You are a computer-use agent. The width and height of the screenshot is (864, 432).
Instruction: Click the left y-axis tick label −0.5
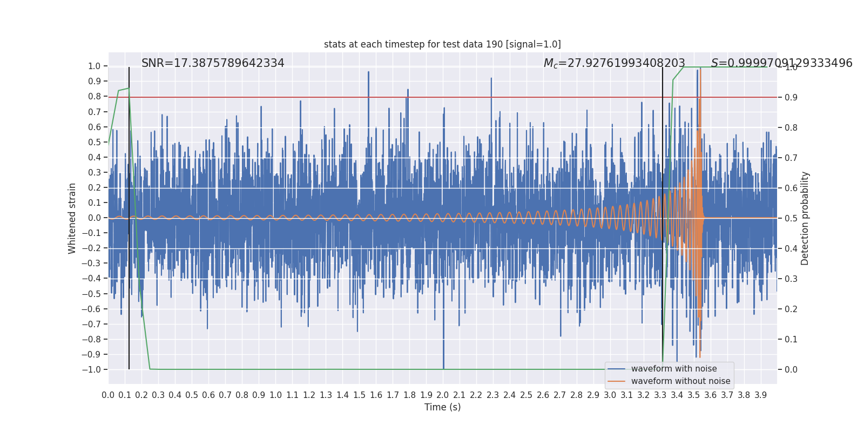[x=91, y=294]
